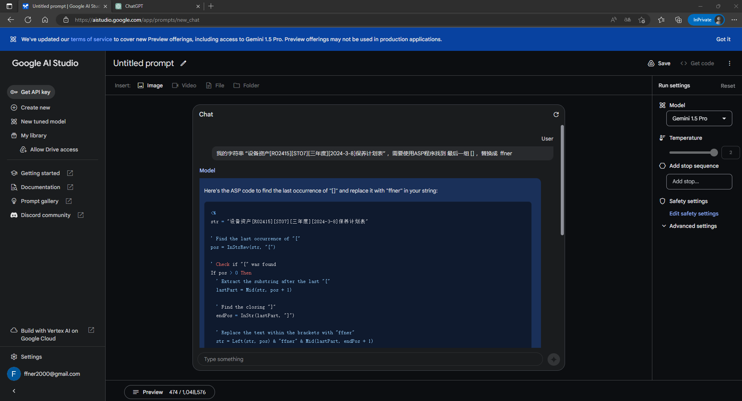Open the Gemini 1.5 Pro model dropdown
The width and height of the screenshot is (742, 401).
pyautogui.click(x=699, y=118)
